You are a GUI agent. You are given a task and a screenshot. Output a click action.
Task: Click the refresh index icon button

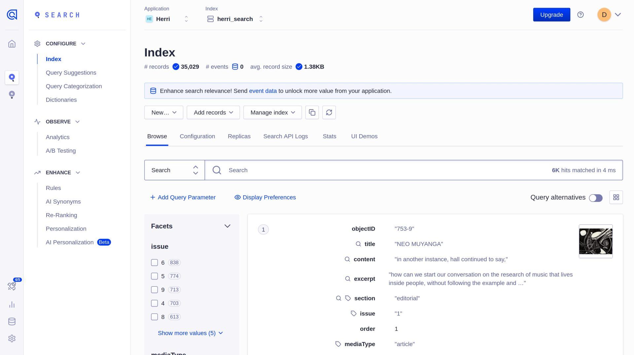tap(329, 113)
